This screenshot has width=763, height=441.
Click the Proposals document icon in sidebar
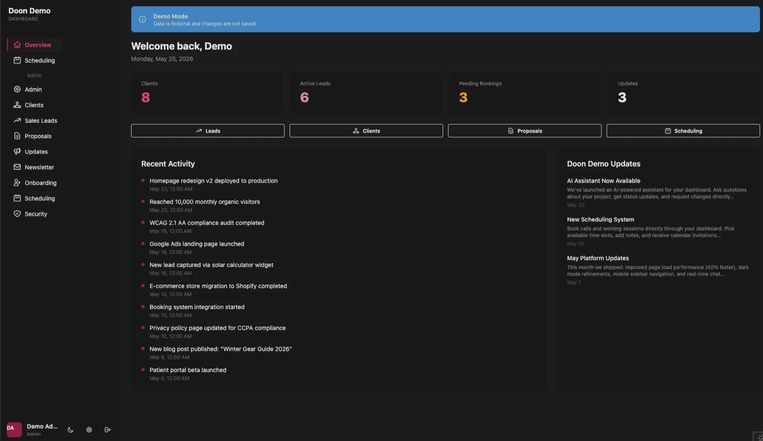click(17, 136)
